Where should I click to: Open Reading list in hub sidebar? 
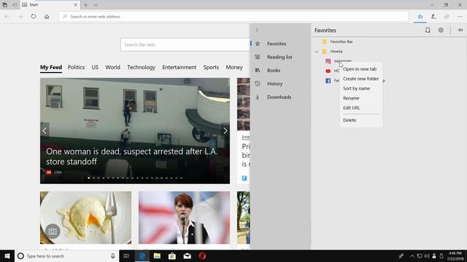pyautogui.click(x=280, y=57)
